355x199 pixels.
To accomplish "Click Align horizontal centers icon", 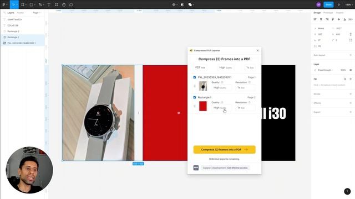I will click(321, 19).
